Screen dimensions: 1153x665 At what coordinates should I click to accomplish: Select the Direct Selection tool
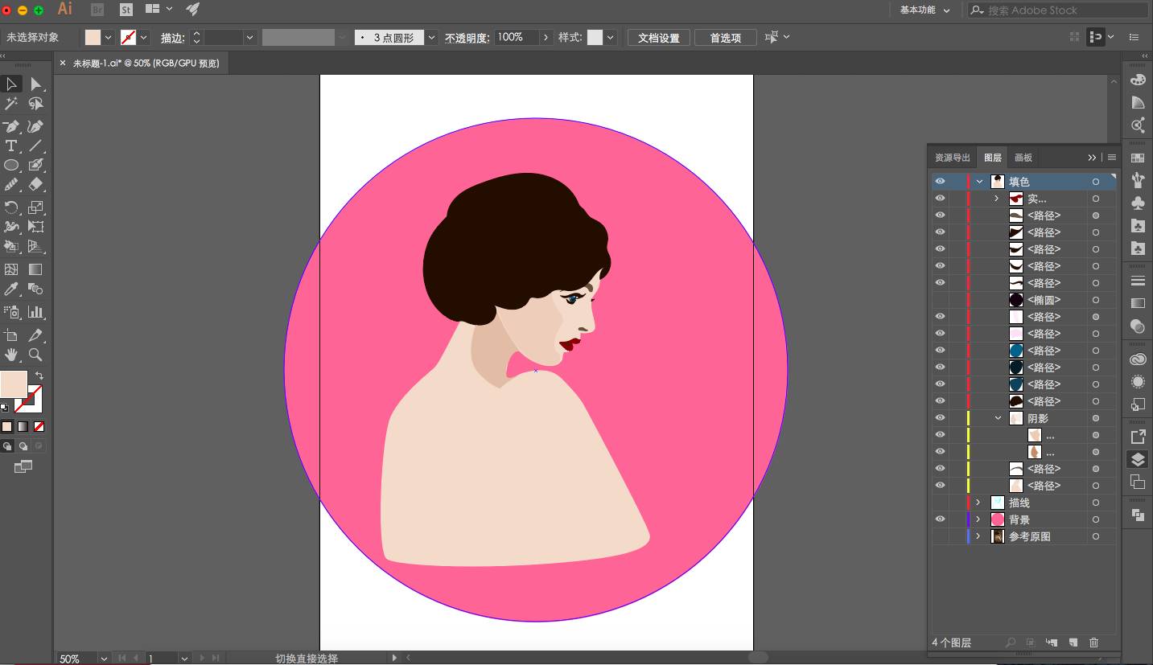tap(35, 84)
